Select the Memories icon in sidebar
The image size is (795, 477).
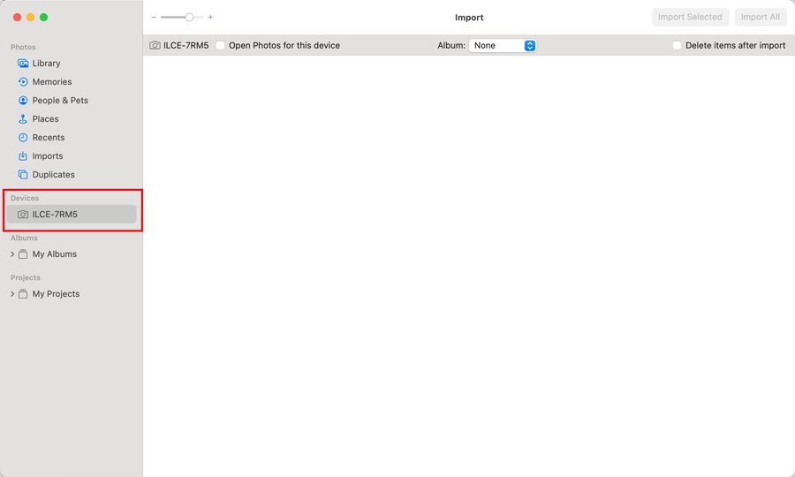pyautogui.click(x=23, y=82)
